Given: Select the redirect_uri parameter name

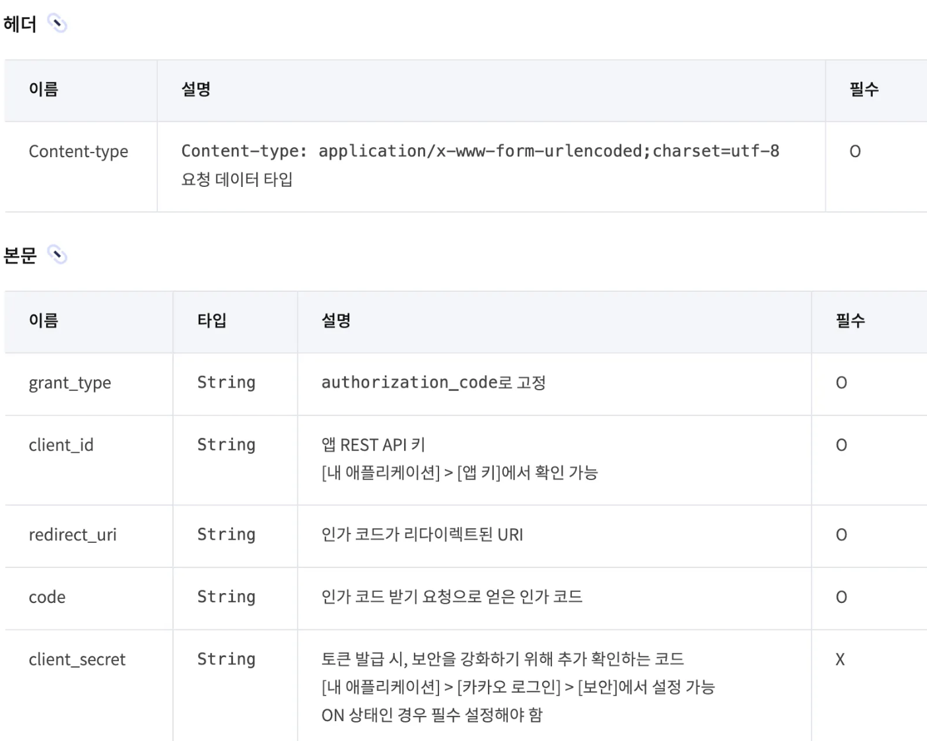Looking at the screenshot, I should tap(73, 535).
